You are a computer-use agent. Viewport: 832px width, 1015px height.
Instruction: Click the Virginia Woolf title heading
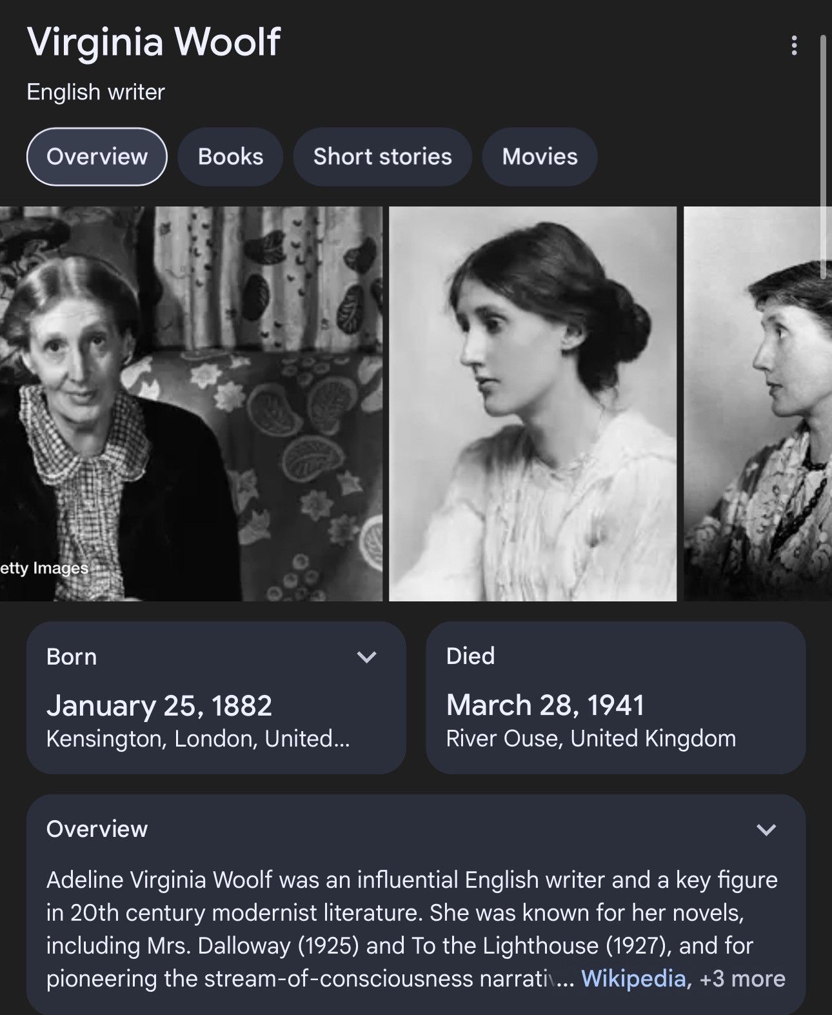pyautogui.click(x=154, y=42)
